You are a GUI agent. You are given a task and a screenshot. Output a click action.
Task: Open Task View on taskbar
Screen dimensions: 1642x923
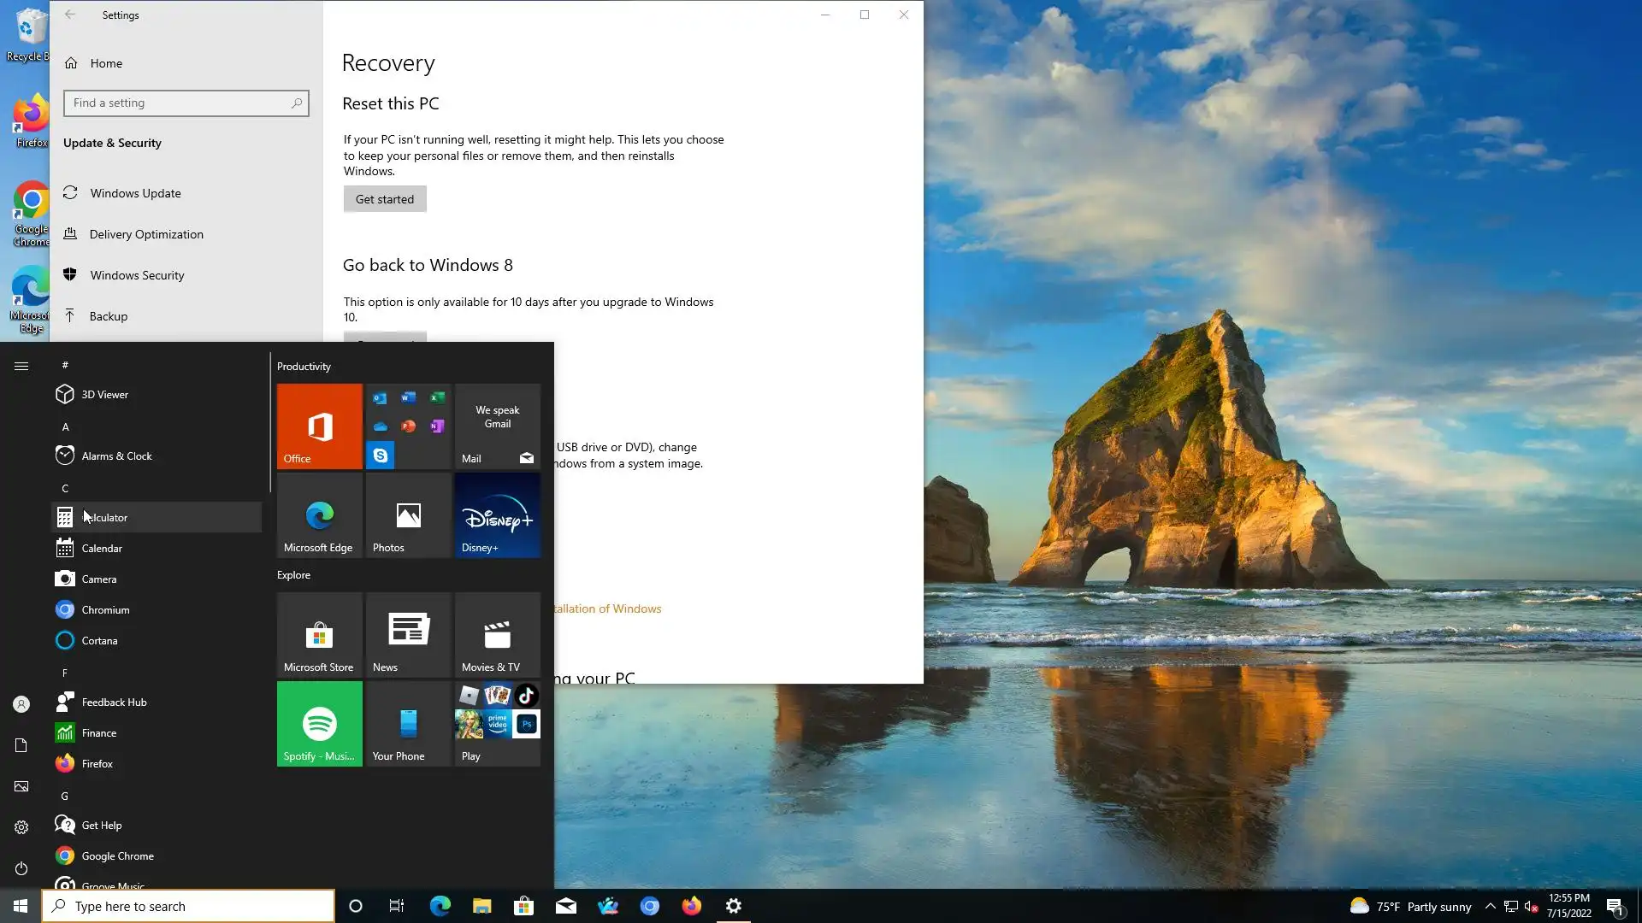(x=397, y=906)
